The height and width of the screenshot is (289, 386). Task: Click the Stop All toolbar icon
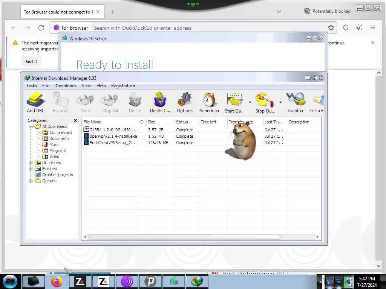click(x=110, y=102)
